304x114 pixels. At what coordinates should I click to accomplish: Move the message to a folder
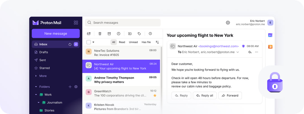[x=130, y=34]
